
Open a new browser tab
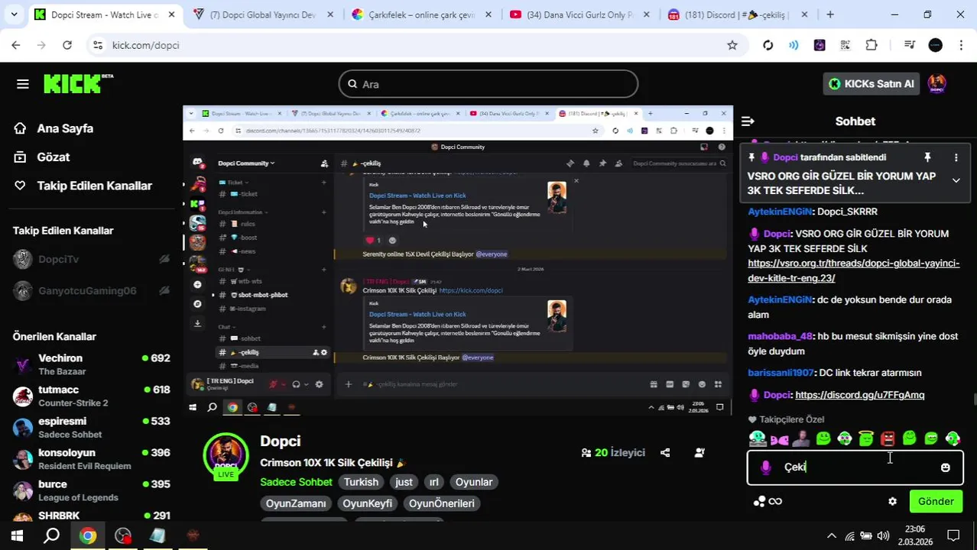pos(830,15)
